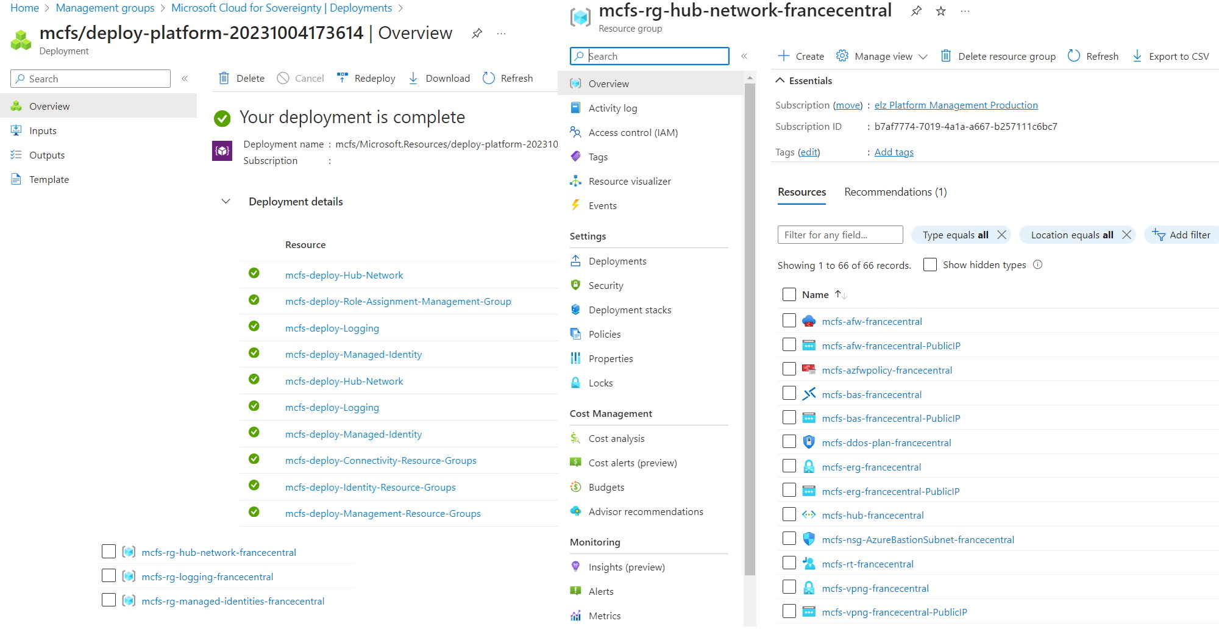
Task: Open elz Platform Management Production subscription link
Action: click(x=956, y=105)
